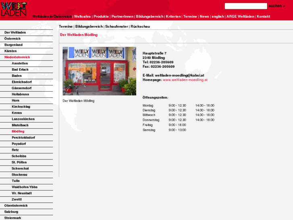This screenshot has height=220, width=293.
Task: Click the Weltladen Mödling storefront photo
Action: [100, 71]
